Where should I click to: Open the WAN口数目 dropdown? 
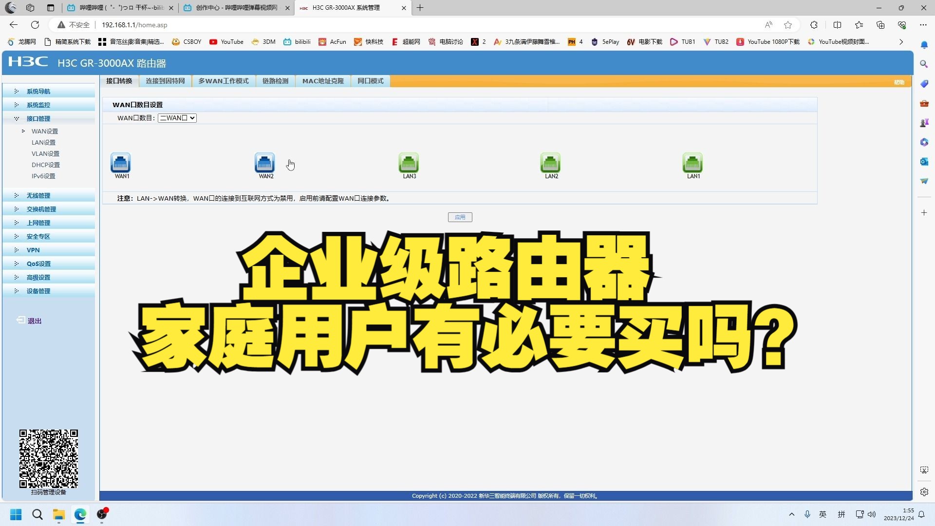tap(177, 118)
